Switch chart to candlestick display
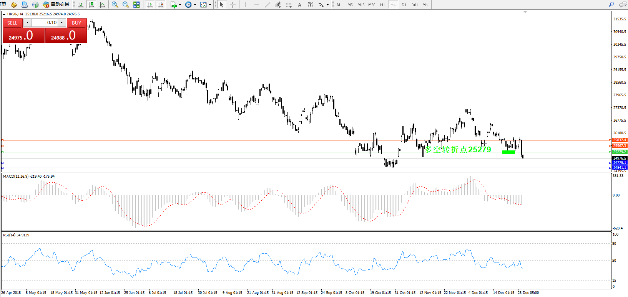The width and height of the screenshot is (628, 297). point(91,5)
